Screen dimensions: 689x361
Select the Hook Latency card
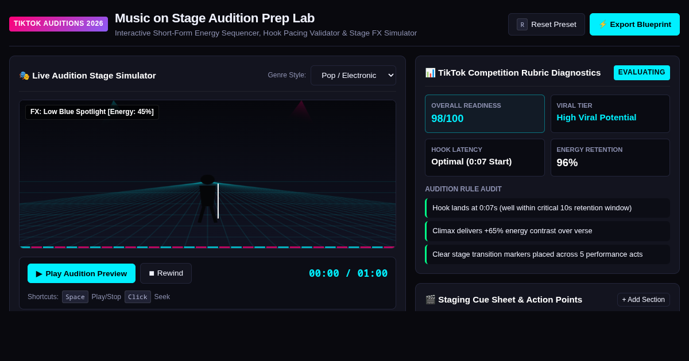point(485,158)
